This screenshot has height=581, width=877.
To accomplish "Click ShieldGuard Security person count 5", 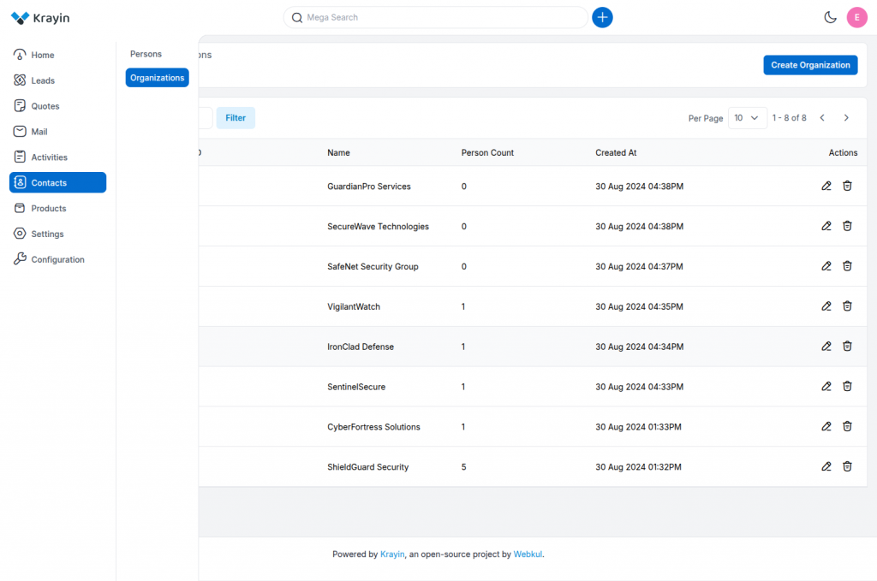I will (463, 467).
